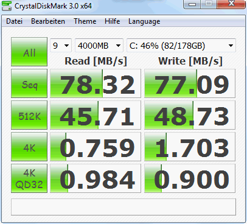Click the empty comment field at bottom

123,207
